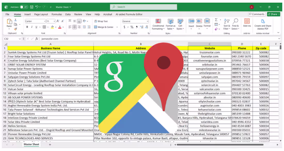Click Create and Share Adobe PDF
The image size is (284, 151).
pyautogui.click(x=263, y=25)
